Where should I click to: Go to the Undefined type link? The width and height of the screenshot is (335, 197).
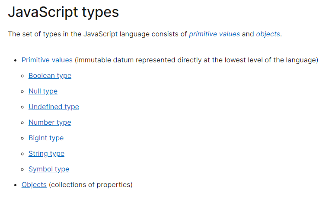54,107
